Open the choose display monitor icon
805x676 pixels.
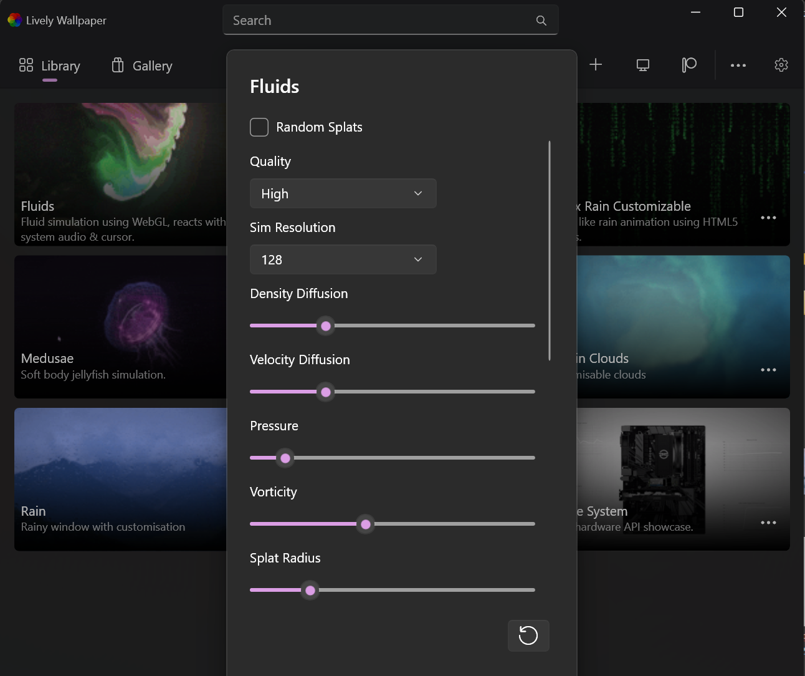click(642, 64)
